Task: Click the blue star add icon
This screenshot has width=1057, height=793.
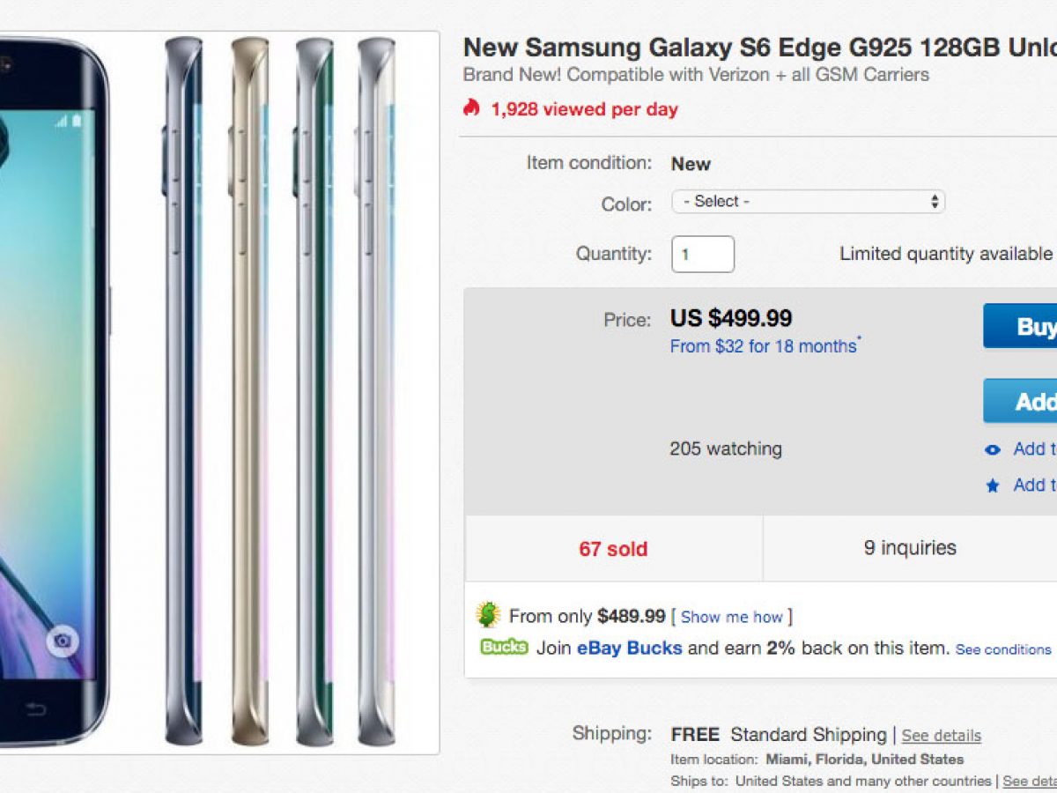Action: tap(993, 485)
